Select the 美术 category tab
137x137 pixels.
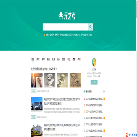(x=38, y=59)
